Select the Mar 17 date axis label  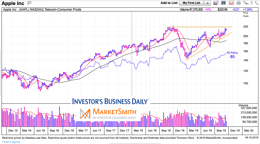tap(83, 130)
